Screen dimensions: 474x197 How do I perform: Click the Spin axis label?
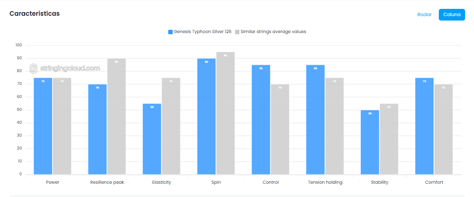pos(216,182)
